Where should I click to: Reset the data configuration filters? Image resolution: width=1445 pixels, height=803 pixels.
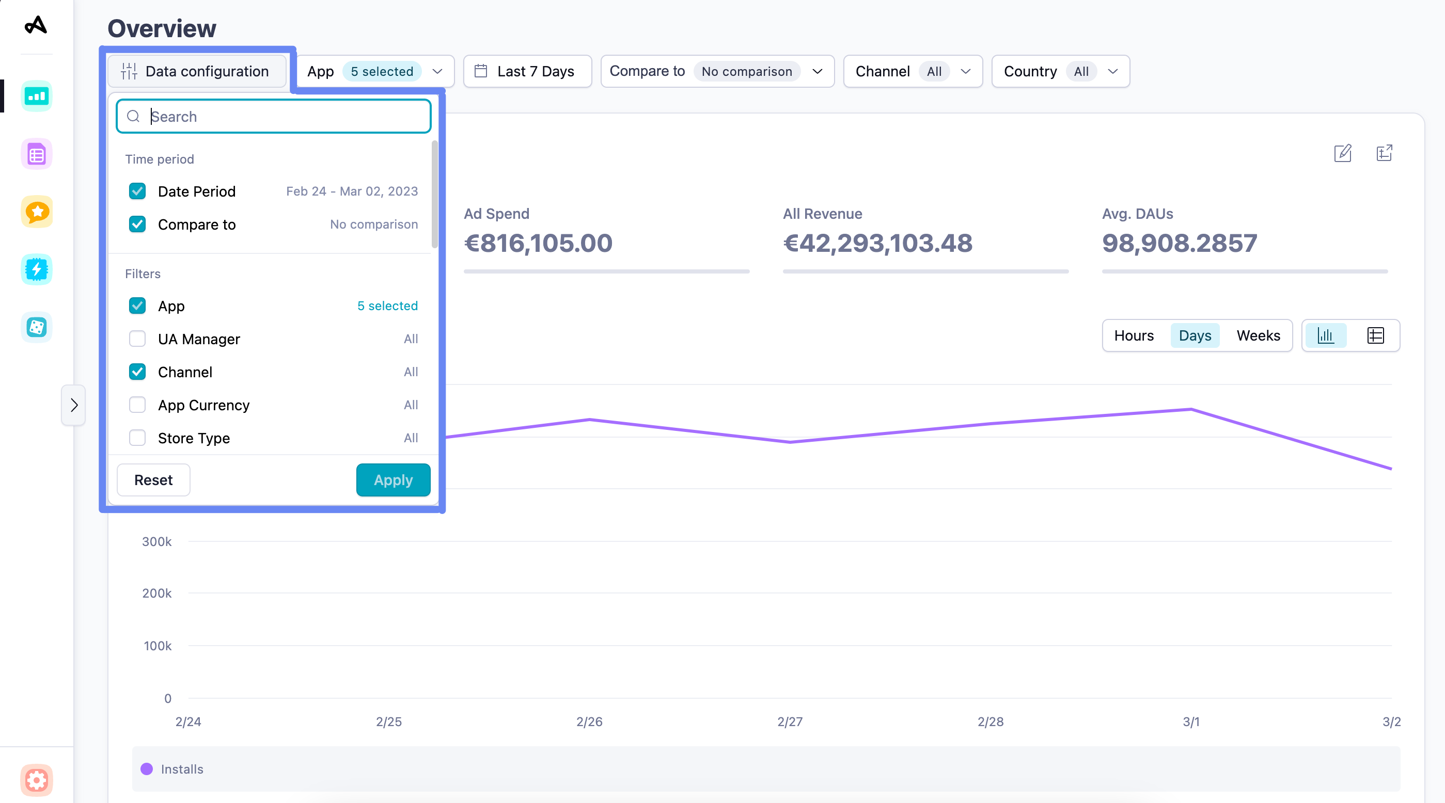153,479
